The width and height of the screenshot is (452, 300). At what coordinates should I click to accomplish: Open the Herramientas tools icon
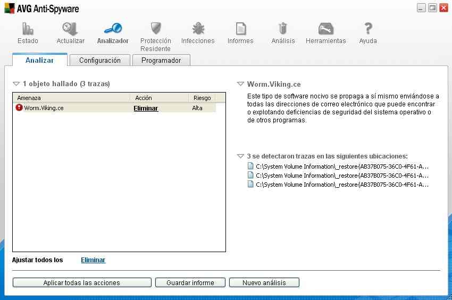pos(325,29)
